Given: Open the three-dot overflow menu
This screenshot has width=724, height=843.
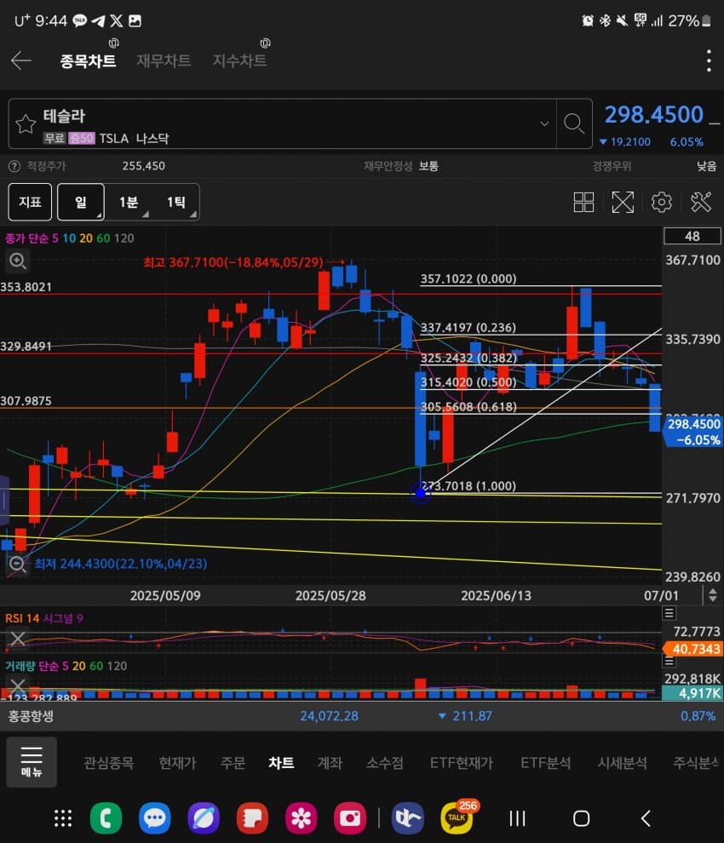Looking at the screenshot, I should (x=709, y=60).
